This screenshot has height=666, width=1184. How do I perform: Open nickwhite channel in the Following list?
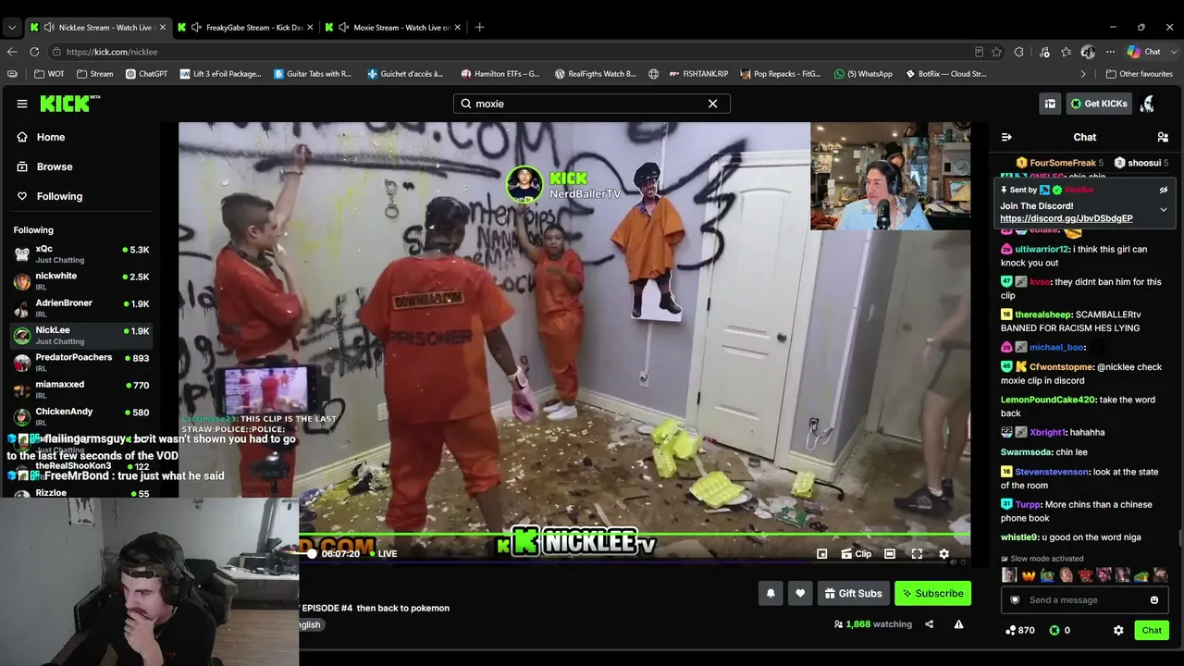tap(81, 281)
